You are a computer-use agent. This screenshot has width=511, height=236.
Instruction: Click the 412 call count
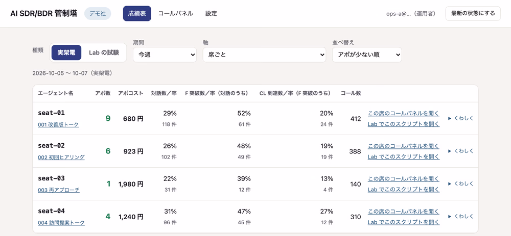pos(355,119)
